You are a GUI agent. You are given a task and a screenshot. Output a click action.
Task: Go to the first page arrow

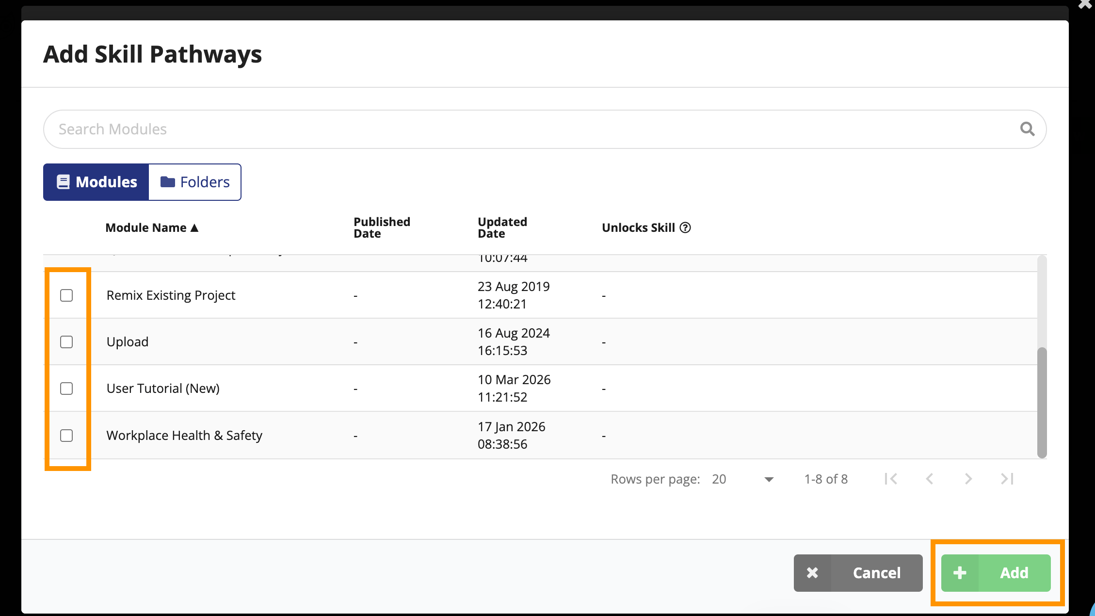point(891,479)
